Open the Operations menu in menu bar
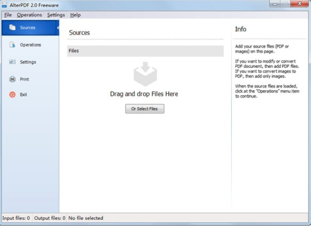This screenshot has height=227, width=311. tap(29, 15)
